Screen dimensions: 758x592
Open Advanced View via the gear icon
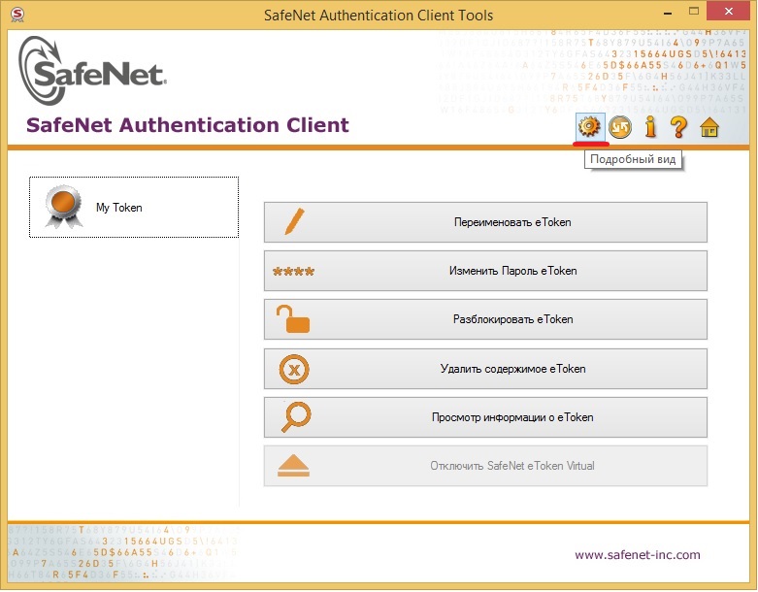(x=589, y=127)
